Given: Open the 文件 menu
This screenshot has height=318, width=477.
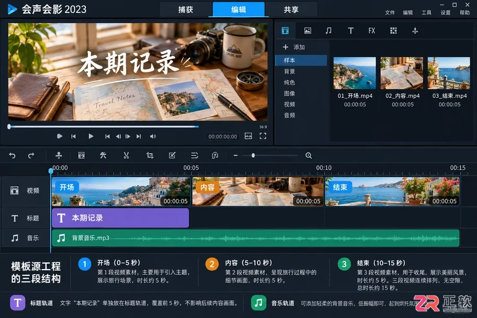Looking at the screenshot, I should (390, 12).
